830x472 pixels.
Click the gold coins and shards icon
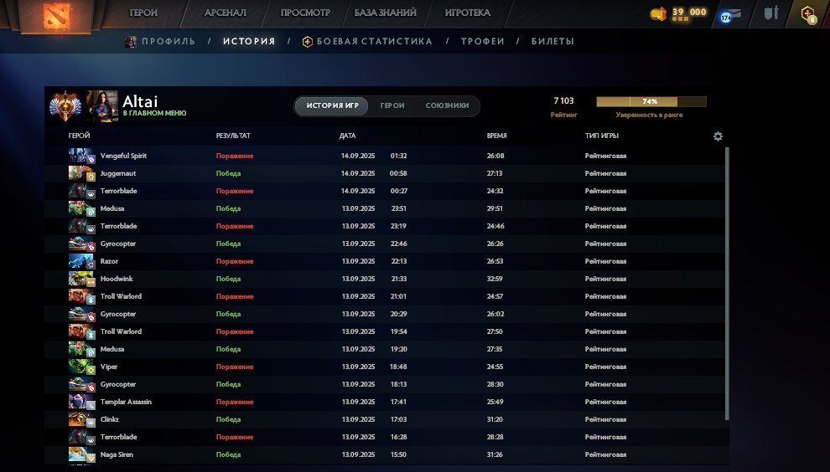click(x=659, y=13)
